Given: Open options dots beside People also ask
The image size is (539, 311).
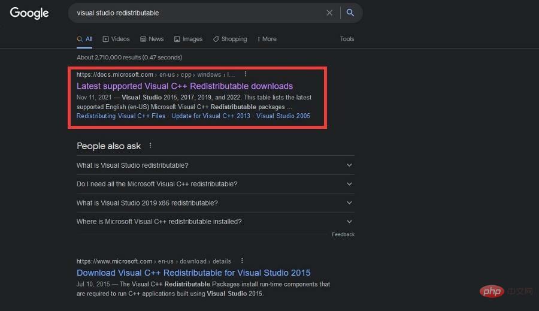Looking at the screenshot, I should coord(150,146).
